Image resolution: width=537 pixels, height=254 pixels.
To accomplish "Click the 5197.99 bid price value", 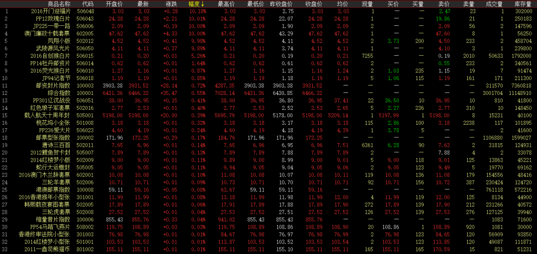I will [x=389, y=115].
